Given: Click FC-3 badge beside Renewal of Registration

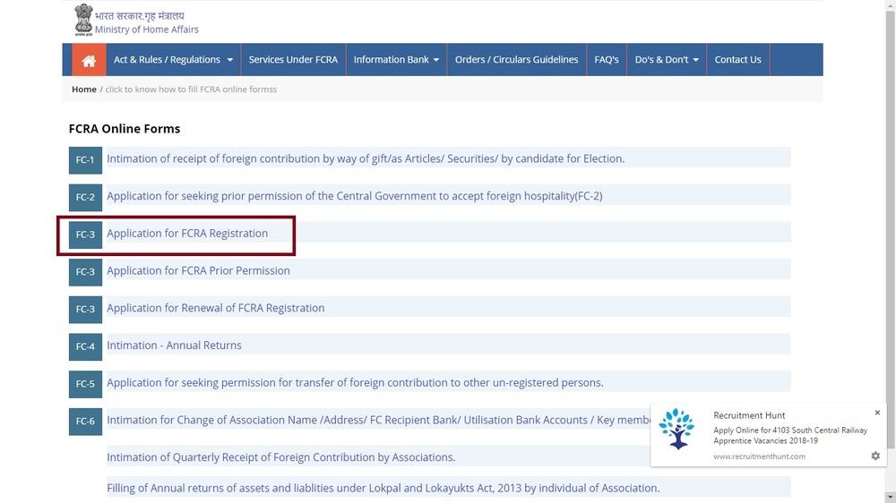Looking at the screenshot, I should 85,309.
